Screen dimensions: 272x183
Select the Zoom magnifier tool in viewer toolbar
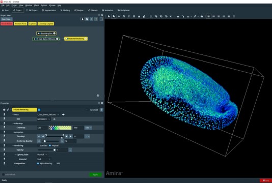tap(124, 16)
